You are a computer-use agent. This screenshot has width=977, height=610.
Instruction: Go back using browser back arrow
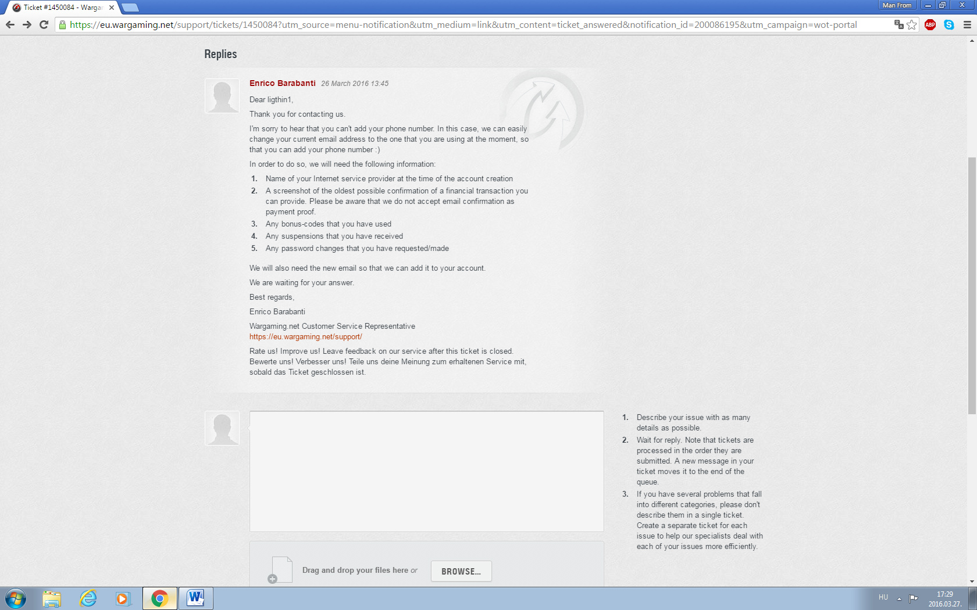coord(10,24)
